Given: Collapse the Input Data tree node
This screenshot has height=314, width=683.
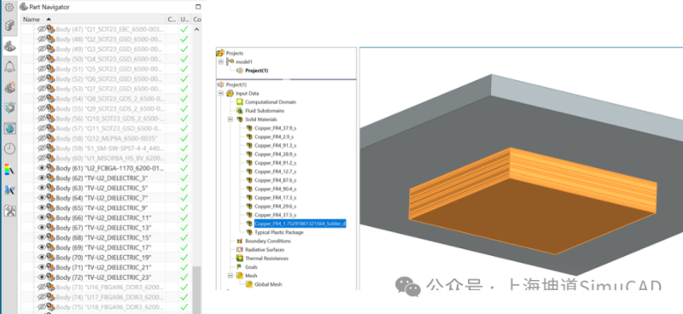Looking at the screenshot, I should click(221, 93).
